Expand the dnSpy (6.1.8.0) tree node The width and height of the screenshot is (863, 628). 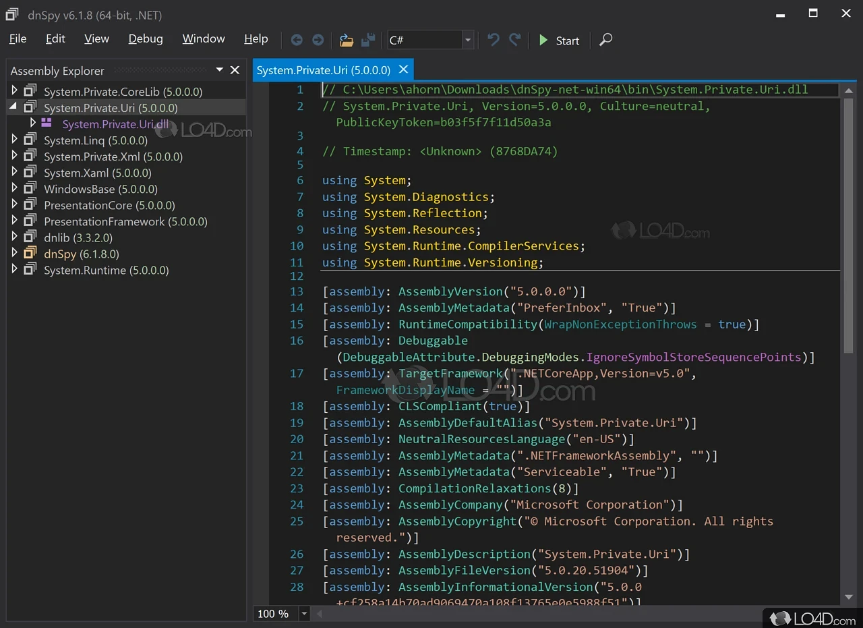(15, 254)
